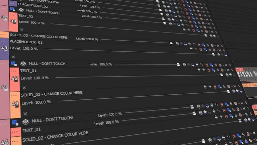Image resolution: width=257 pixels, height=145 pixels.
Task: Click blue compositing child icon on track 41 NULL
Action: pyautogui.click(x=14, y=63)
